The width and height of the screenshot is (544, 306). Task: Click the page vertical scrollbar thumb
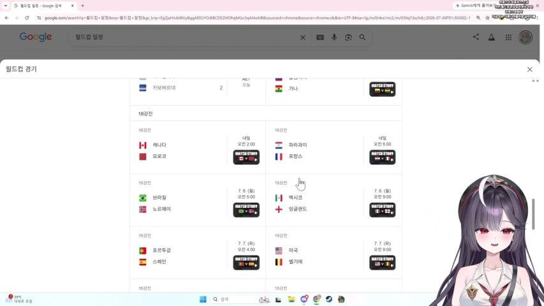533,214
